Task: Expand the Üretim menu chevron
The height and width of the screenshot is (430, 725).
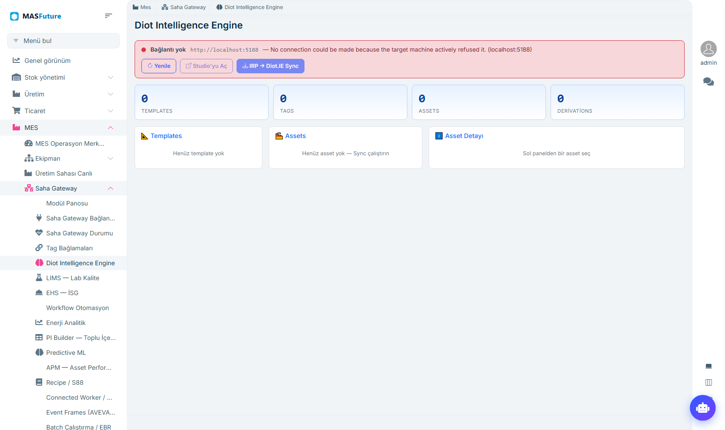Action: point(111,94)
